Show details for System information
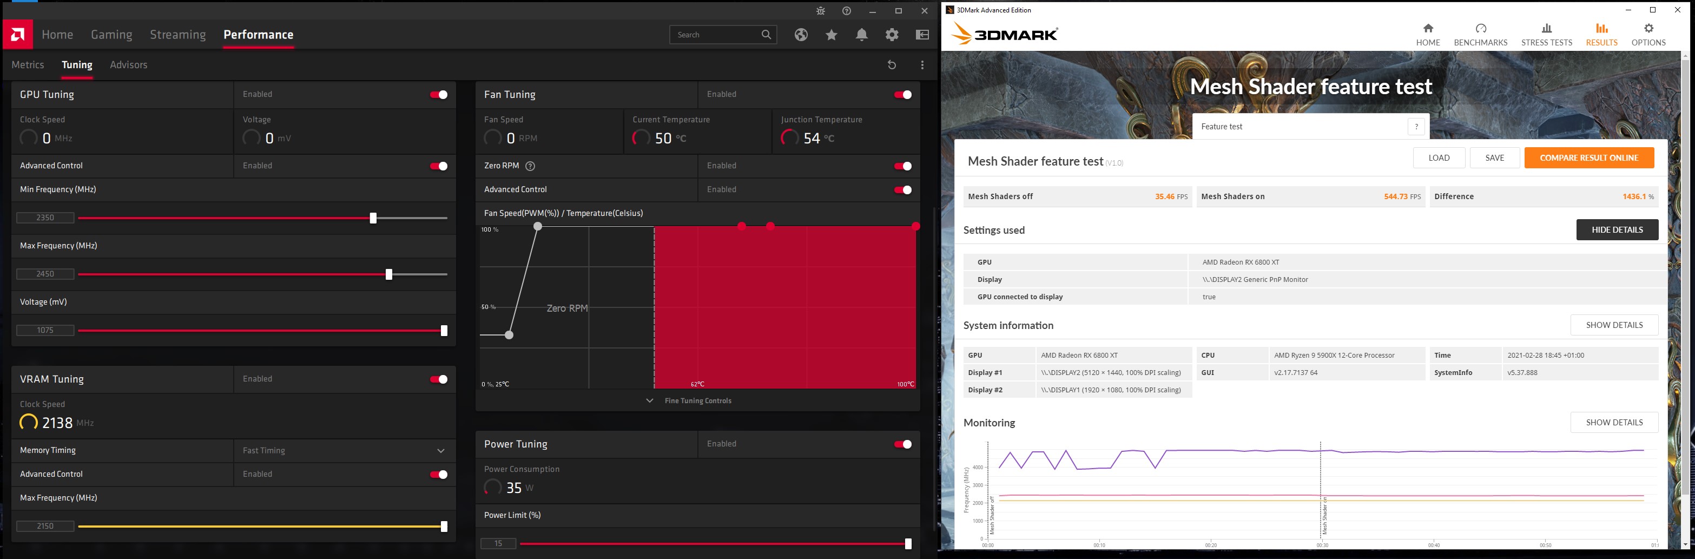 click(1614, 325)
